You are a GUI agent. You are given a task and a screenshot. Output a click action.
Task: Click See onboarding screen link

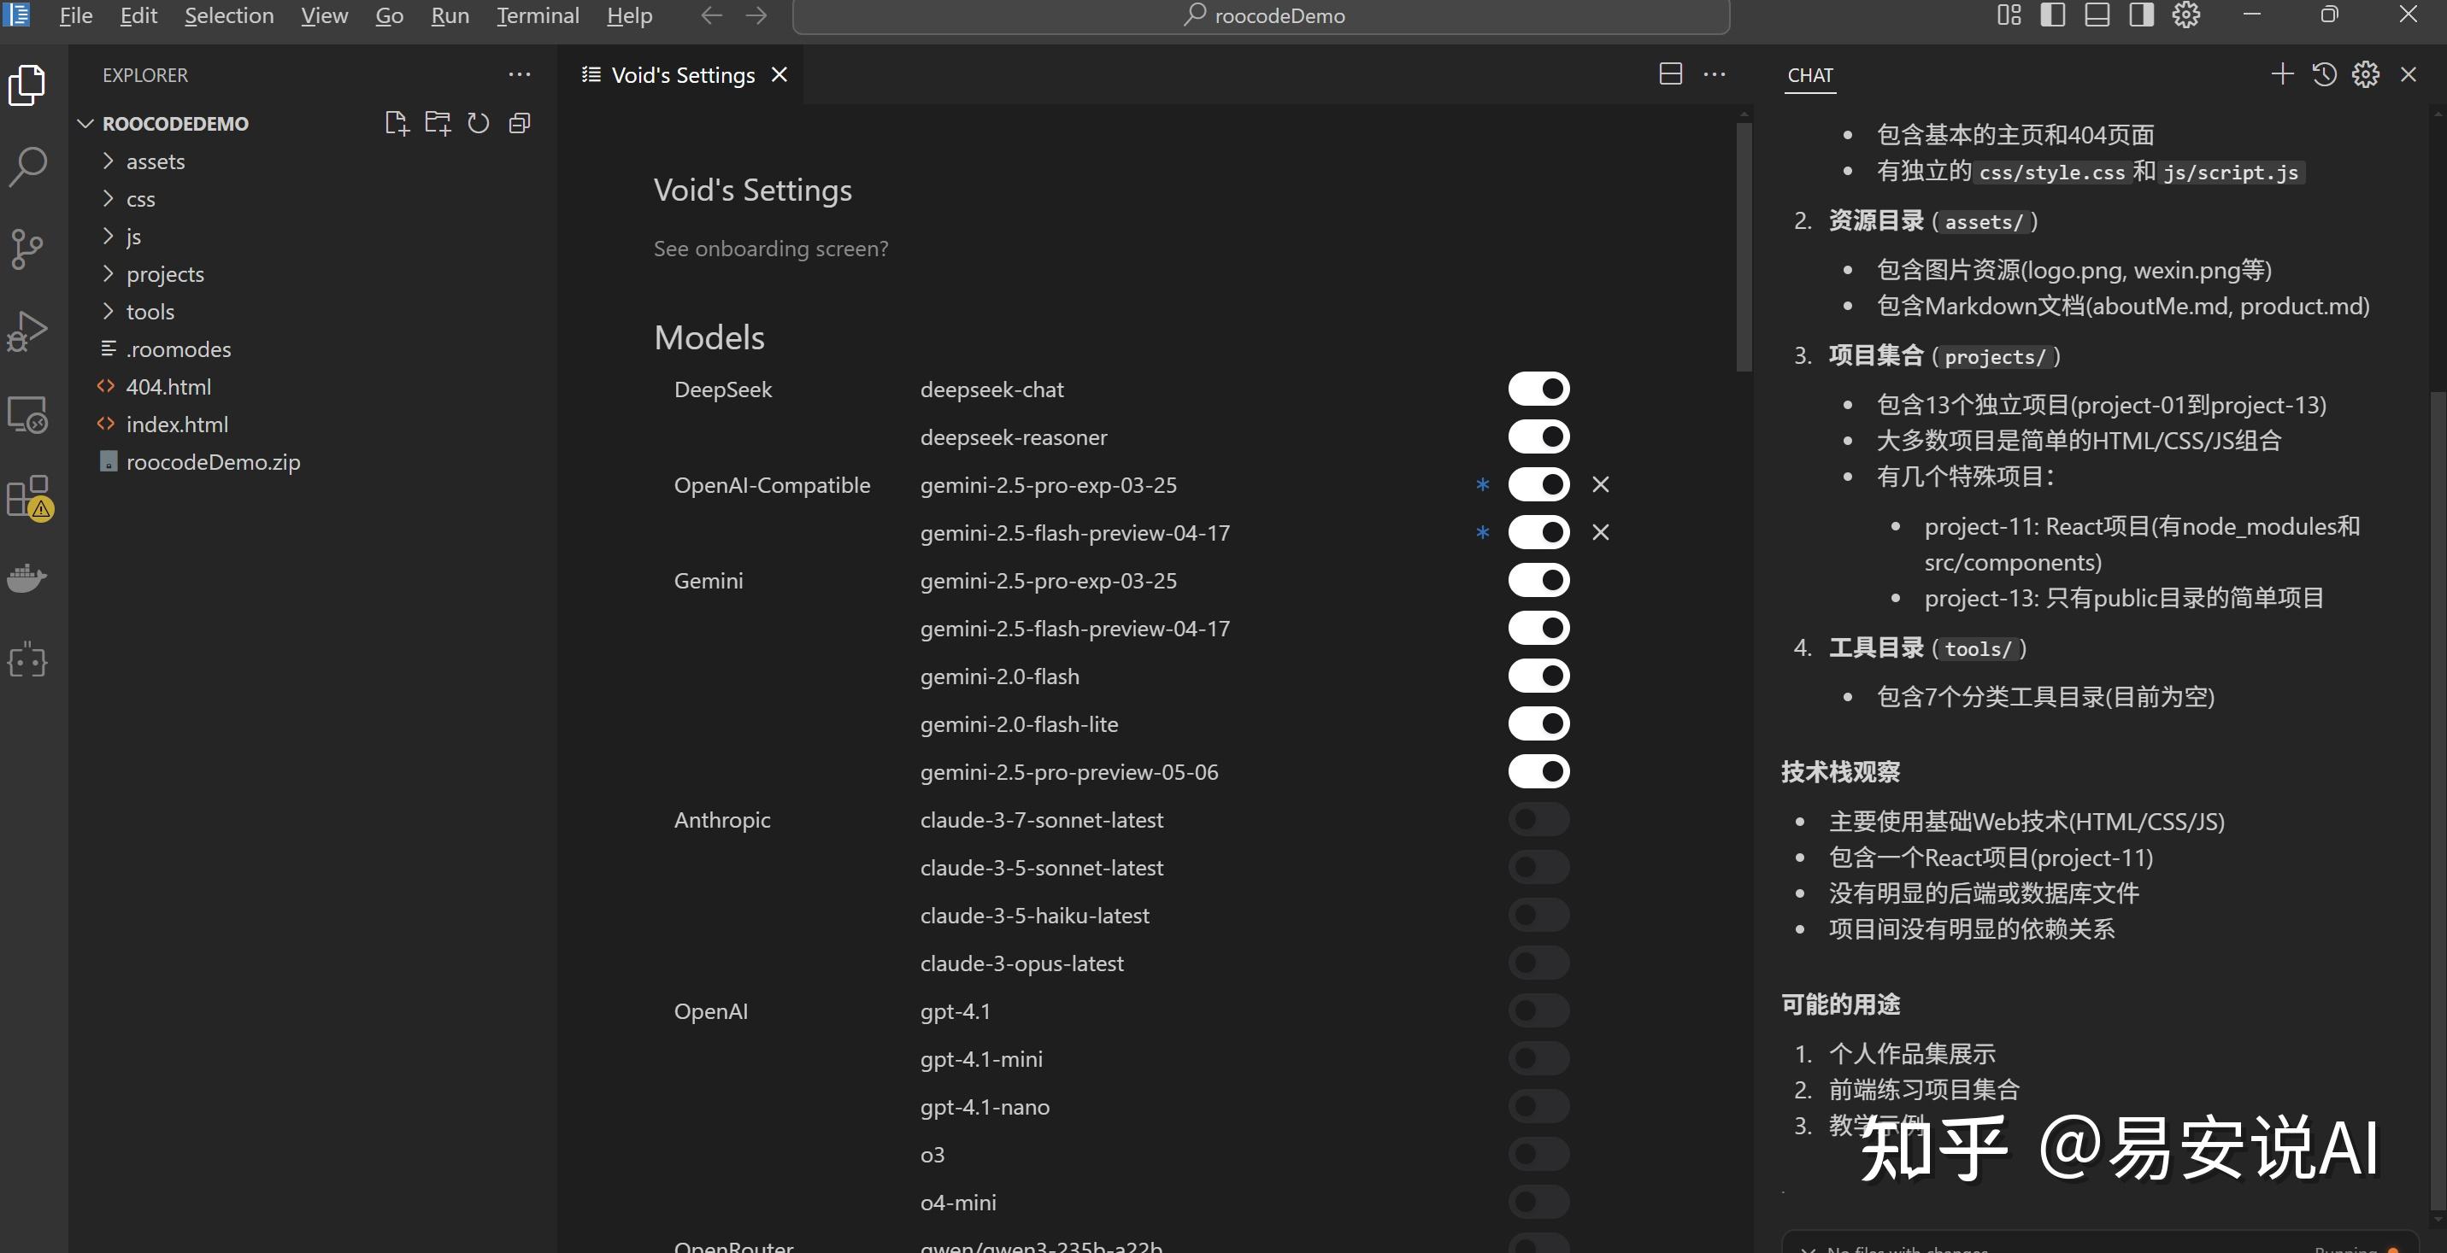click(770, 249)
